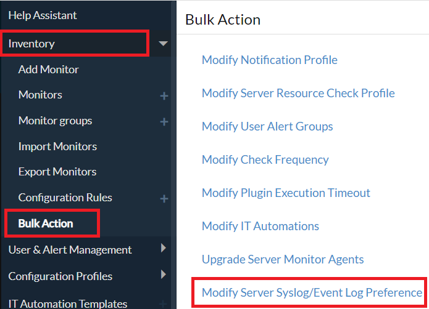Select Bulk Action in the sidebar
The height and width of the screenshot is (309, 429).
click(46, 223)
